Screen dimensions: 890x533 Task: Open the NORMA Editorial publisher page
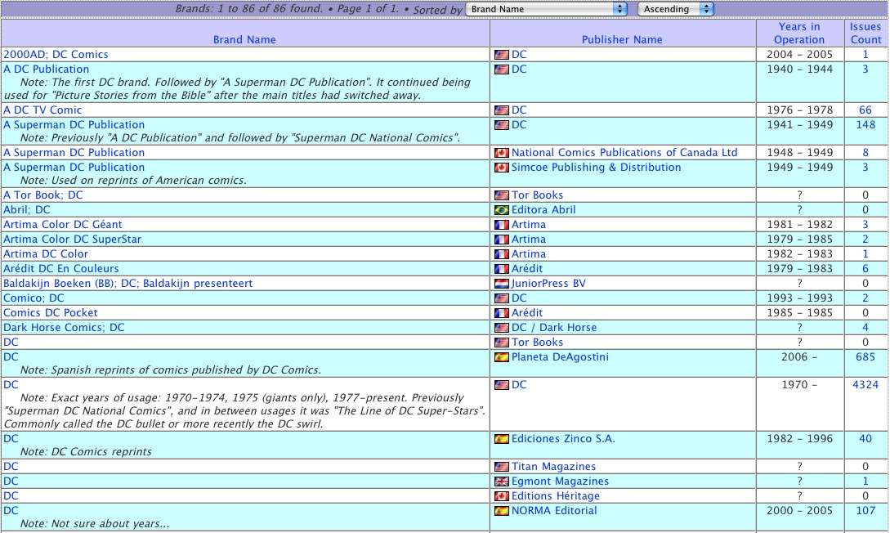[x=554, y=511]
